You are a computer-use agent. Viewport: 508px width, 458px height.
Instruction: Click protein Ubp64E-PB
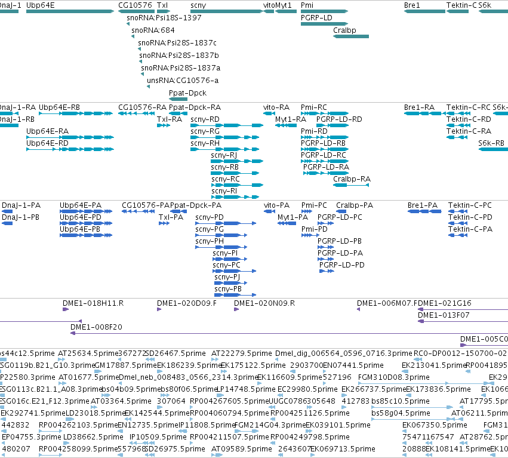tap(86, 235)
